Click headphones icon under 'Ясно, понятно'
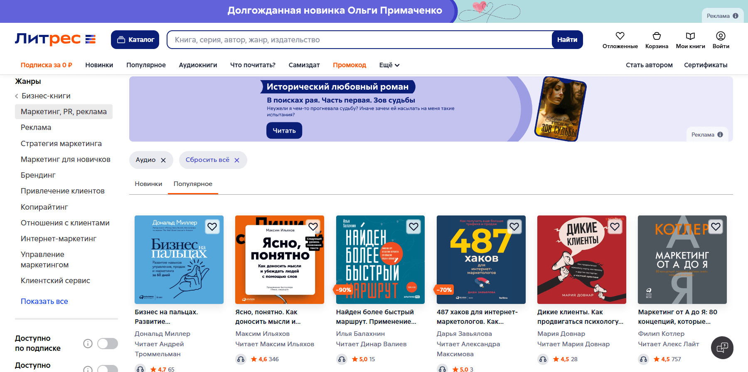This screenshot has height=372, width=748. pyautogui.click(x=241, y=359)
